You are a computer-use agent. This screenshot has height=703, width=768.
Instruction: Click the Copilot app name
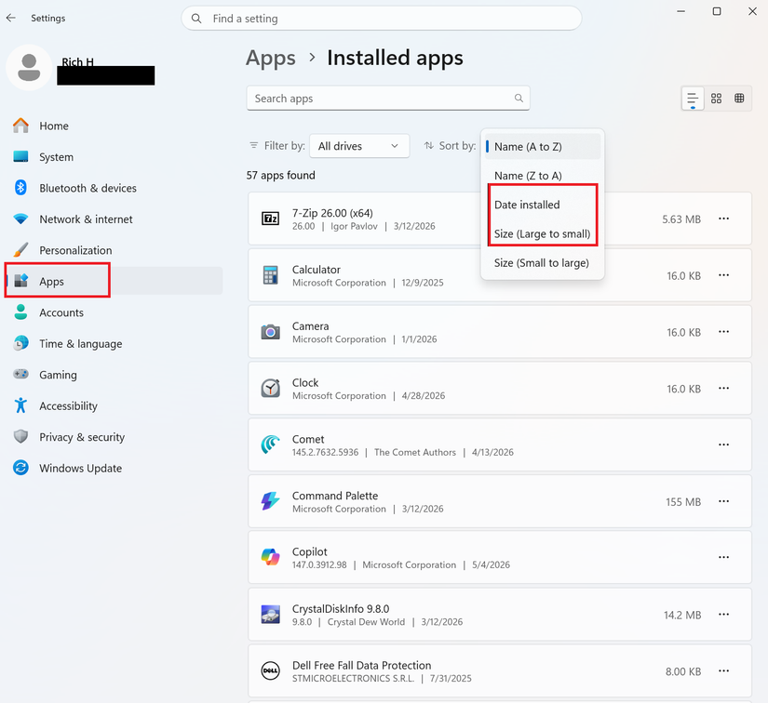(x=310, y=551)
